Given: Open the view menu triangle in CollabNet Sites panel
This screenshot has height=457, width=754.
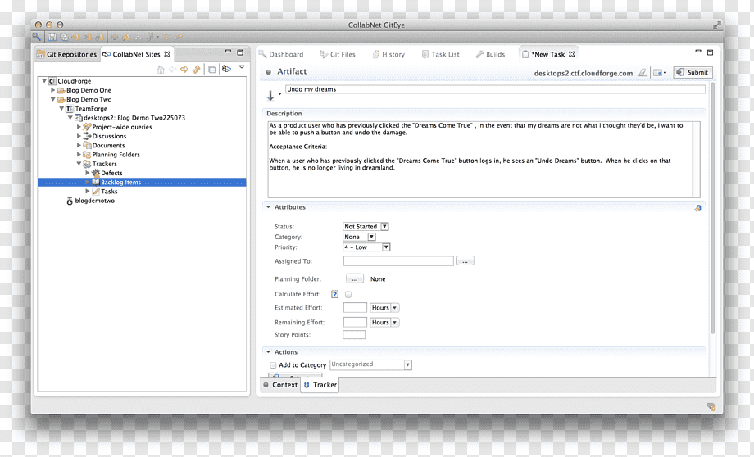Looking at the screenshot, I should (x=242, y=67).
